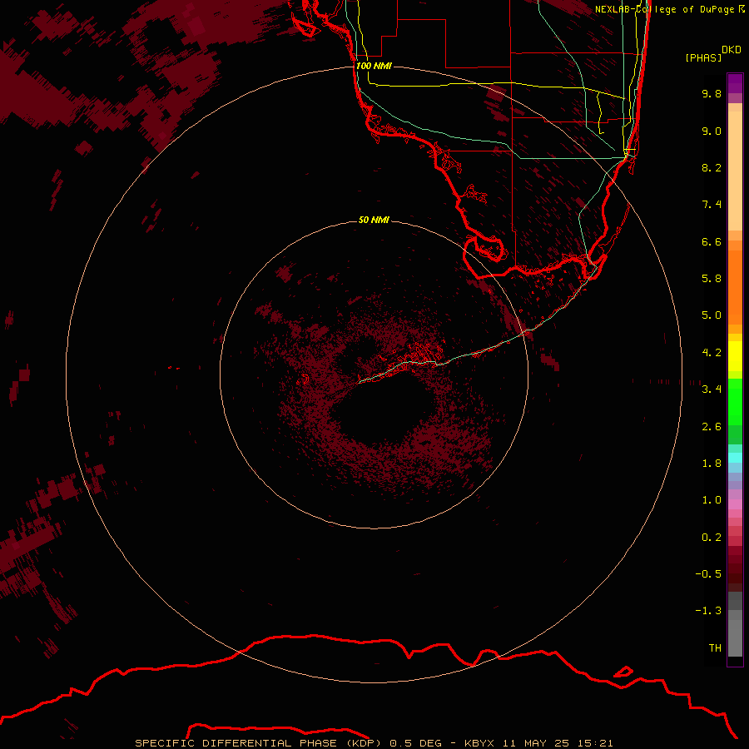
Task: Click the 8.2 scale label
Action: coord(712,167)
